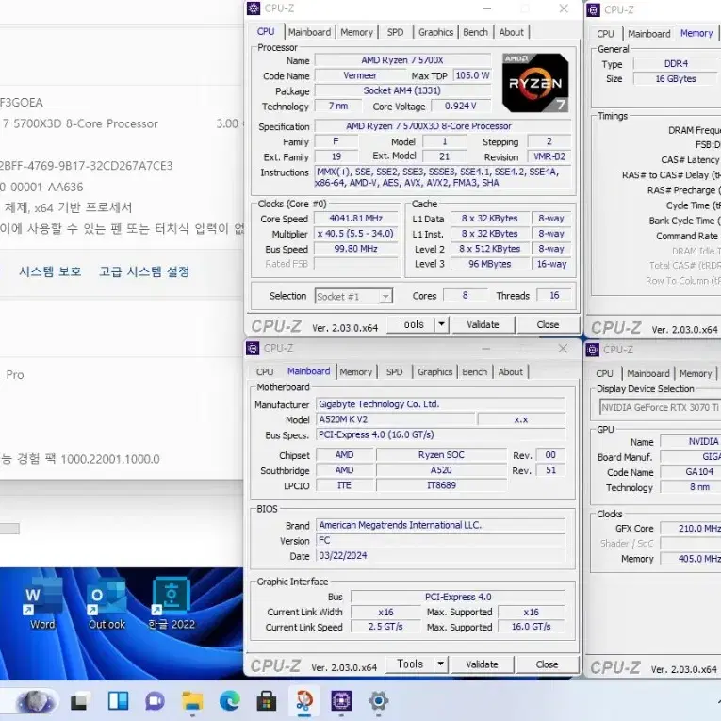Click the Memory Type value DDR4
The width and height of the screenshot is (721, 721).
tap(676, 63)
